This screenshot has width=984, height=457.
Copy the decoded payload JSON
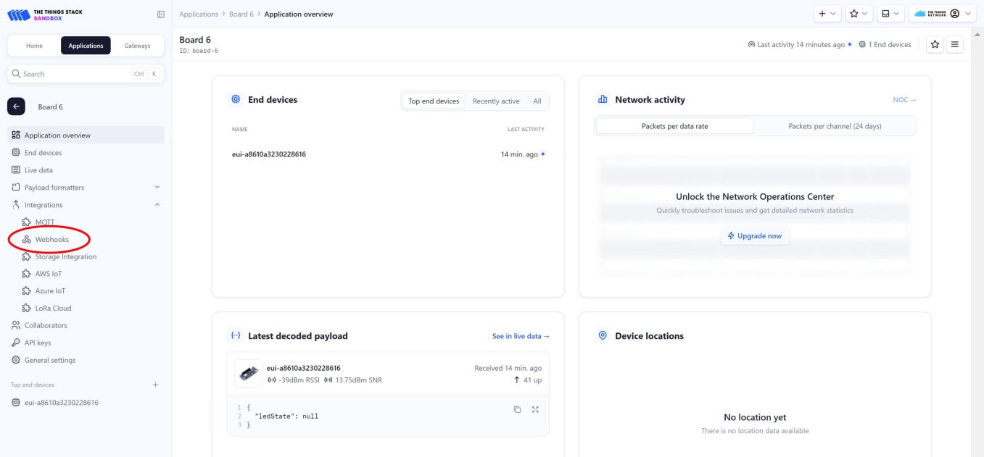516,409
